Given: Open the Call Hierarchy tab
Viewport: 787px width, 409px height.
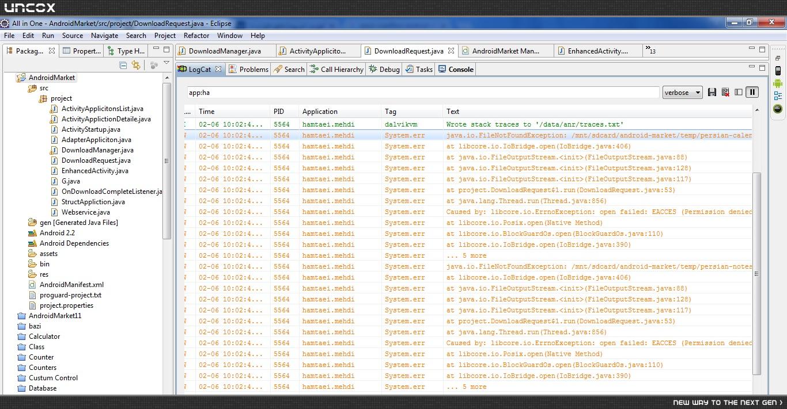Looking at the screenshot, I should 336,69.
